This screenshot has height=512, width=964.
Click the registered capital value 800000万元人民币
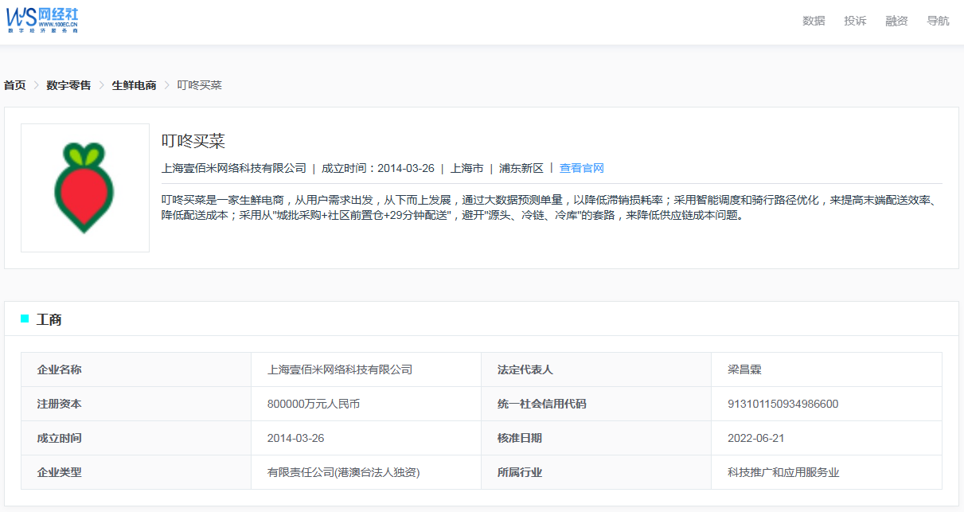point(314,404)
